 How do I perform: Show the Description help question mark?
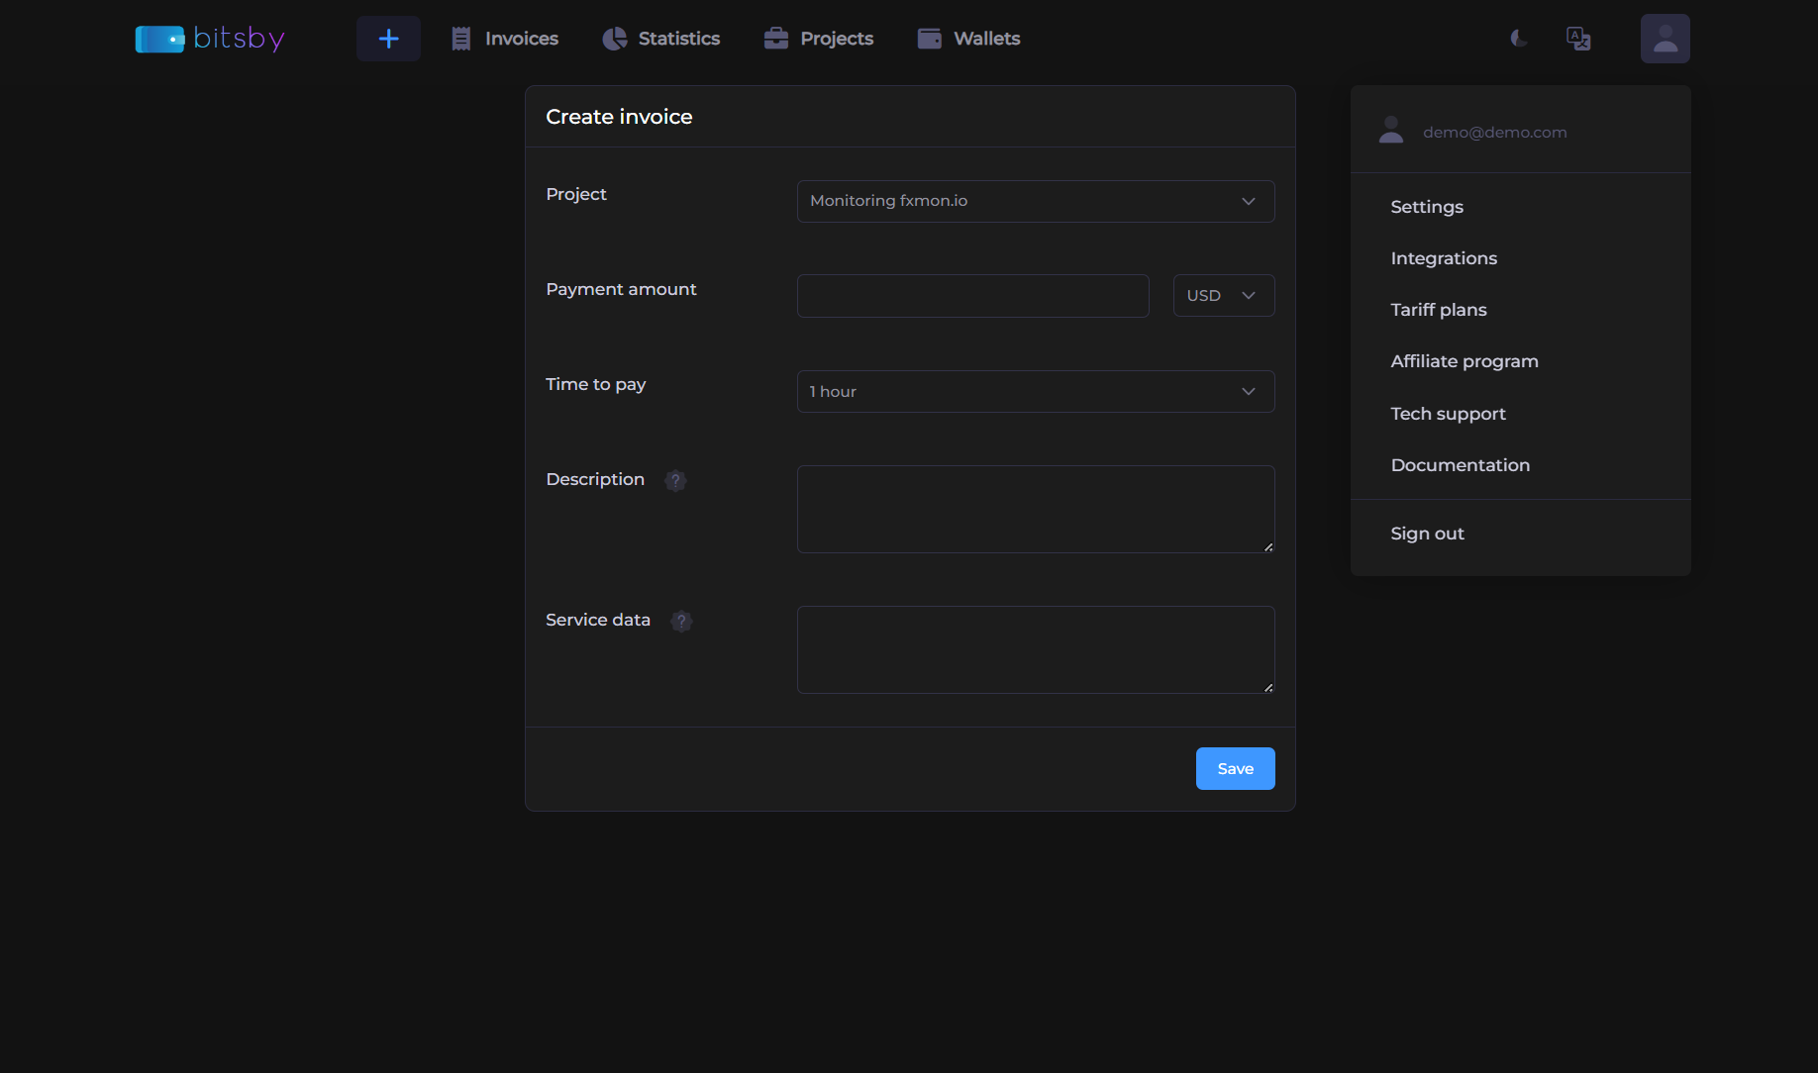675,480
